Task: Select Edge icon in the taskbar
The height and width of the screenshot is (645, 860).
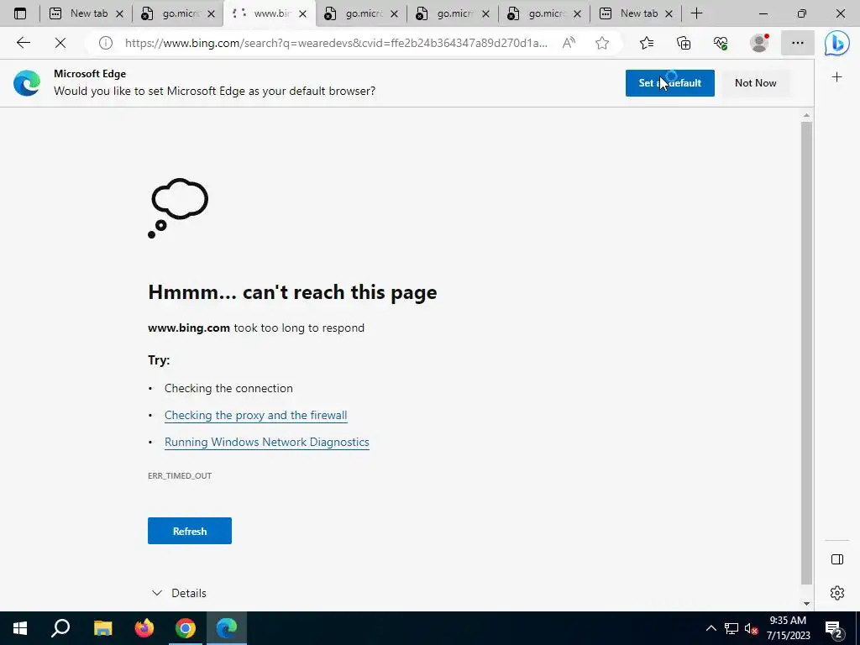Action: pyautogui.click(x=227, y=628)
